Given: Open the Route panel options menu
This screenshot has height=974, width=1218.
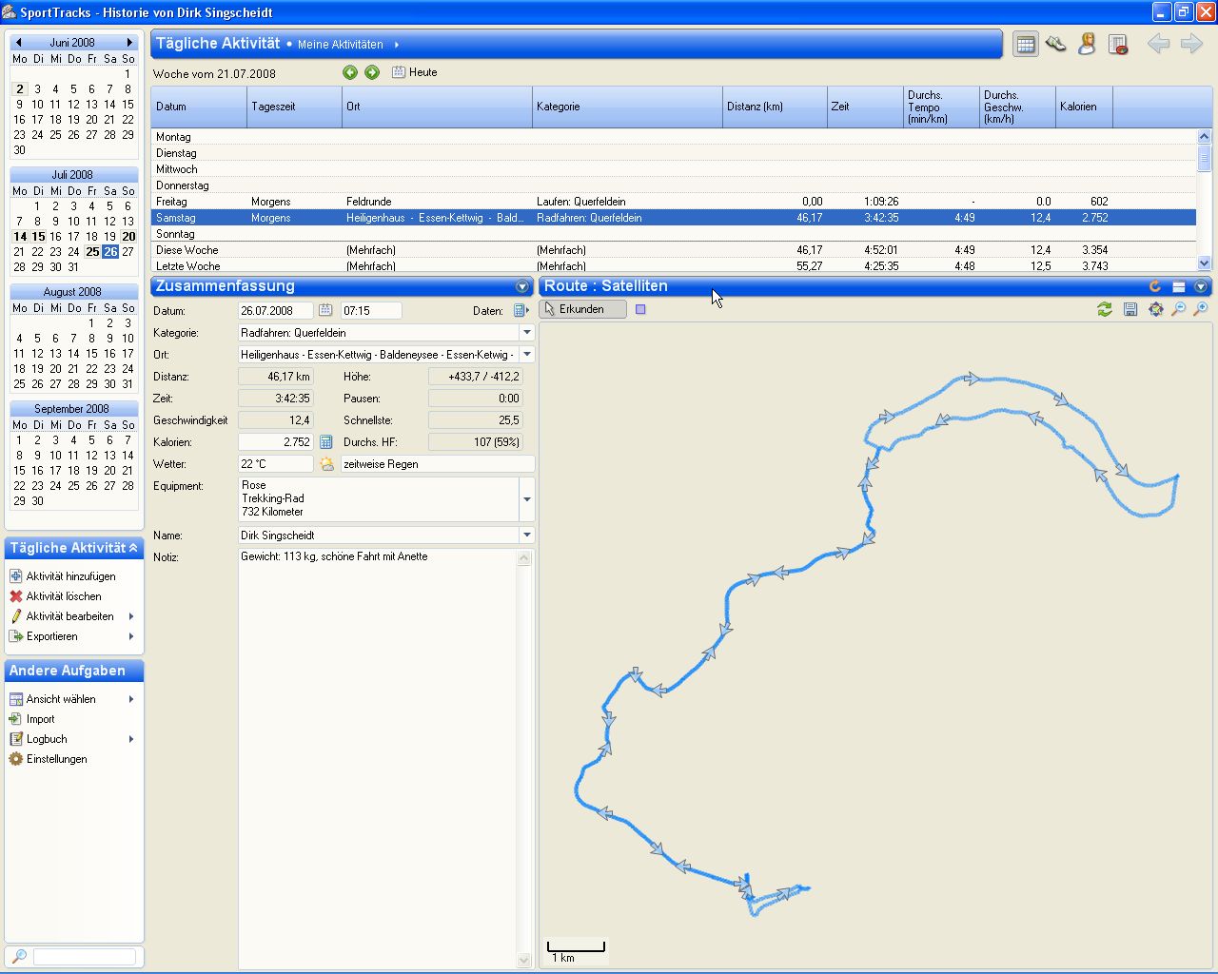Looking at the screenshot, I should [1201, 286].
